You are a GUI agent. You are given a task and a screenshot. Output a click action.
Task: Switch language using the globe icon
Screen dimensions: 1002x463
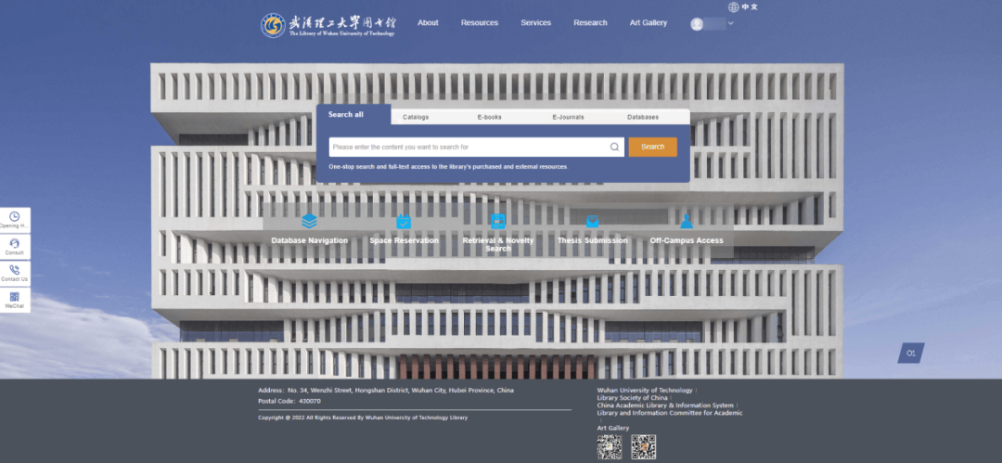734,6
